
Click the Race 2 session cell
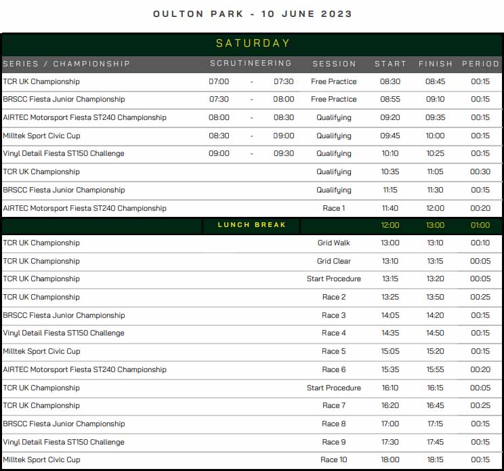coord(333,297)
